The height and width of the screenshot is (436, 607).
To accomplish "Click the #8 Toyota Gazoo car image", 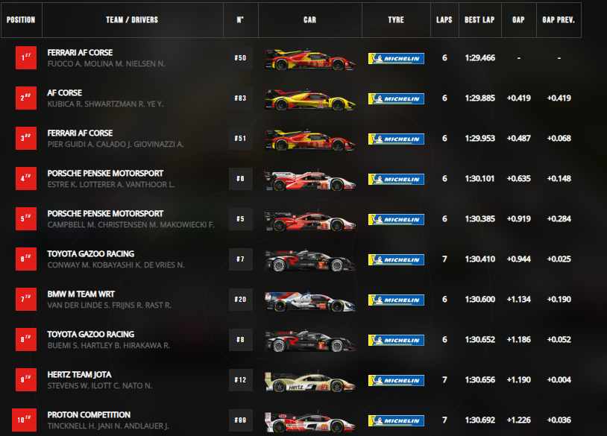I will [309, 341].
